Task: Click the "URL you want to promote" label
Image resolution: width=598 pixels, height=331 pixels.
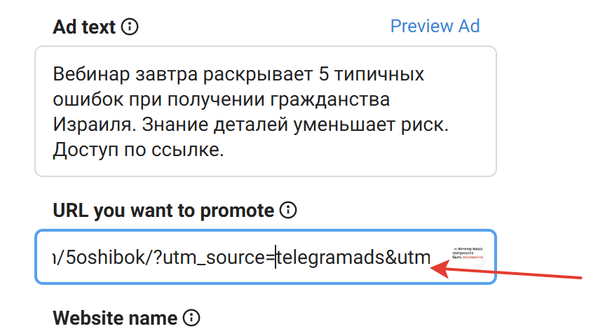Action: pyautogui.click(x=163, y=210)
